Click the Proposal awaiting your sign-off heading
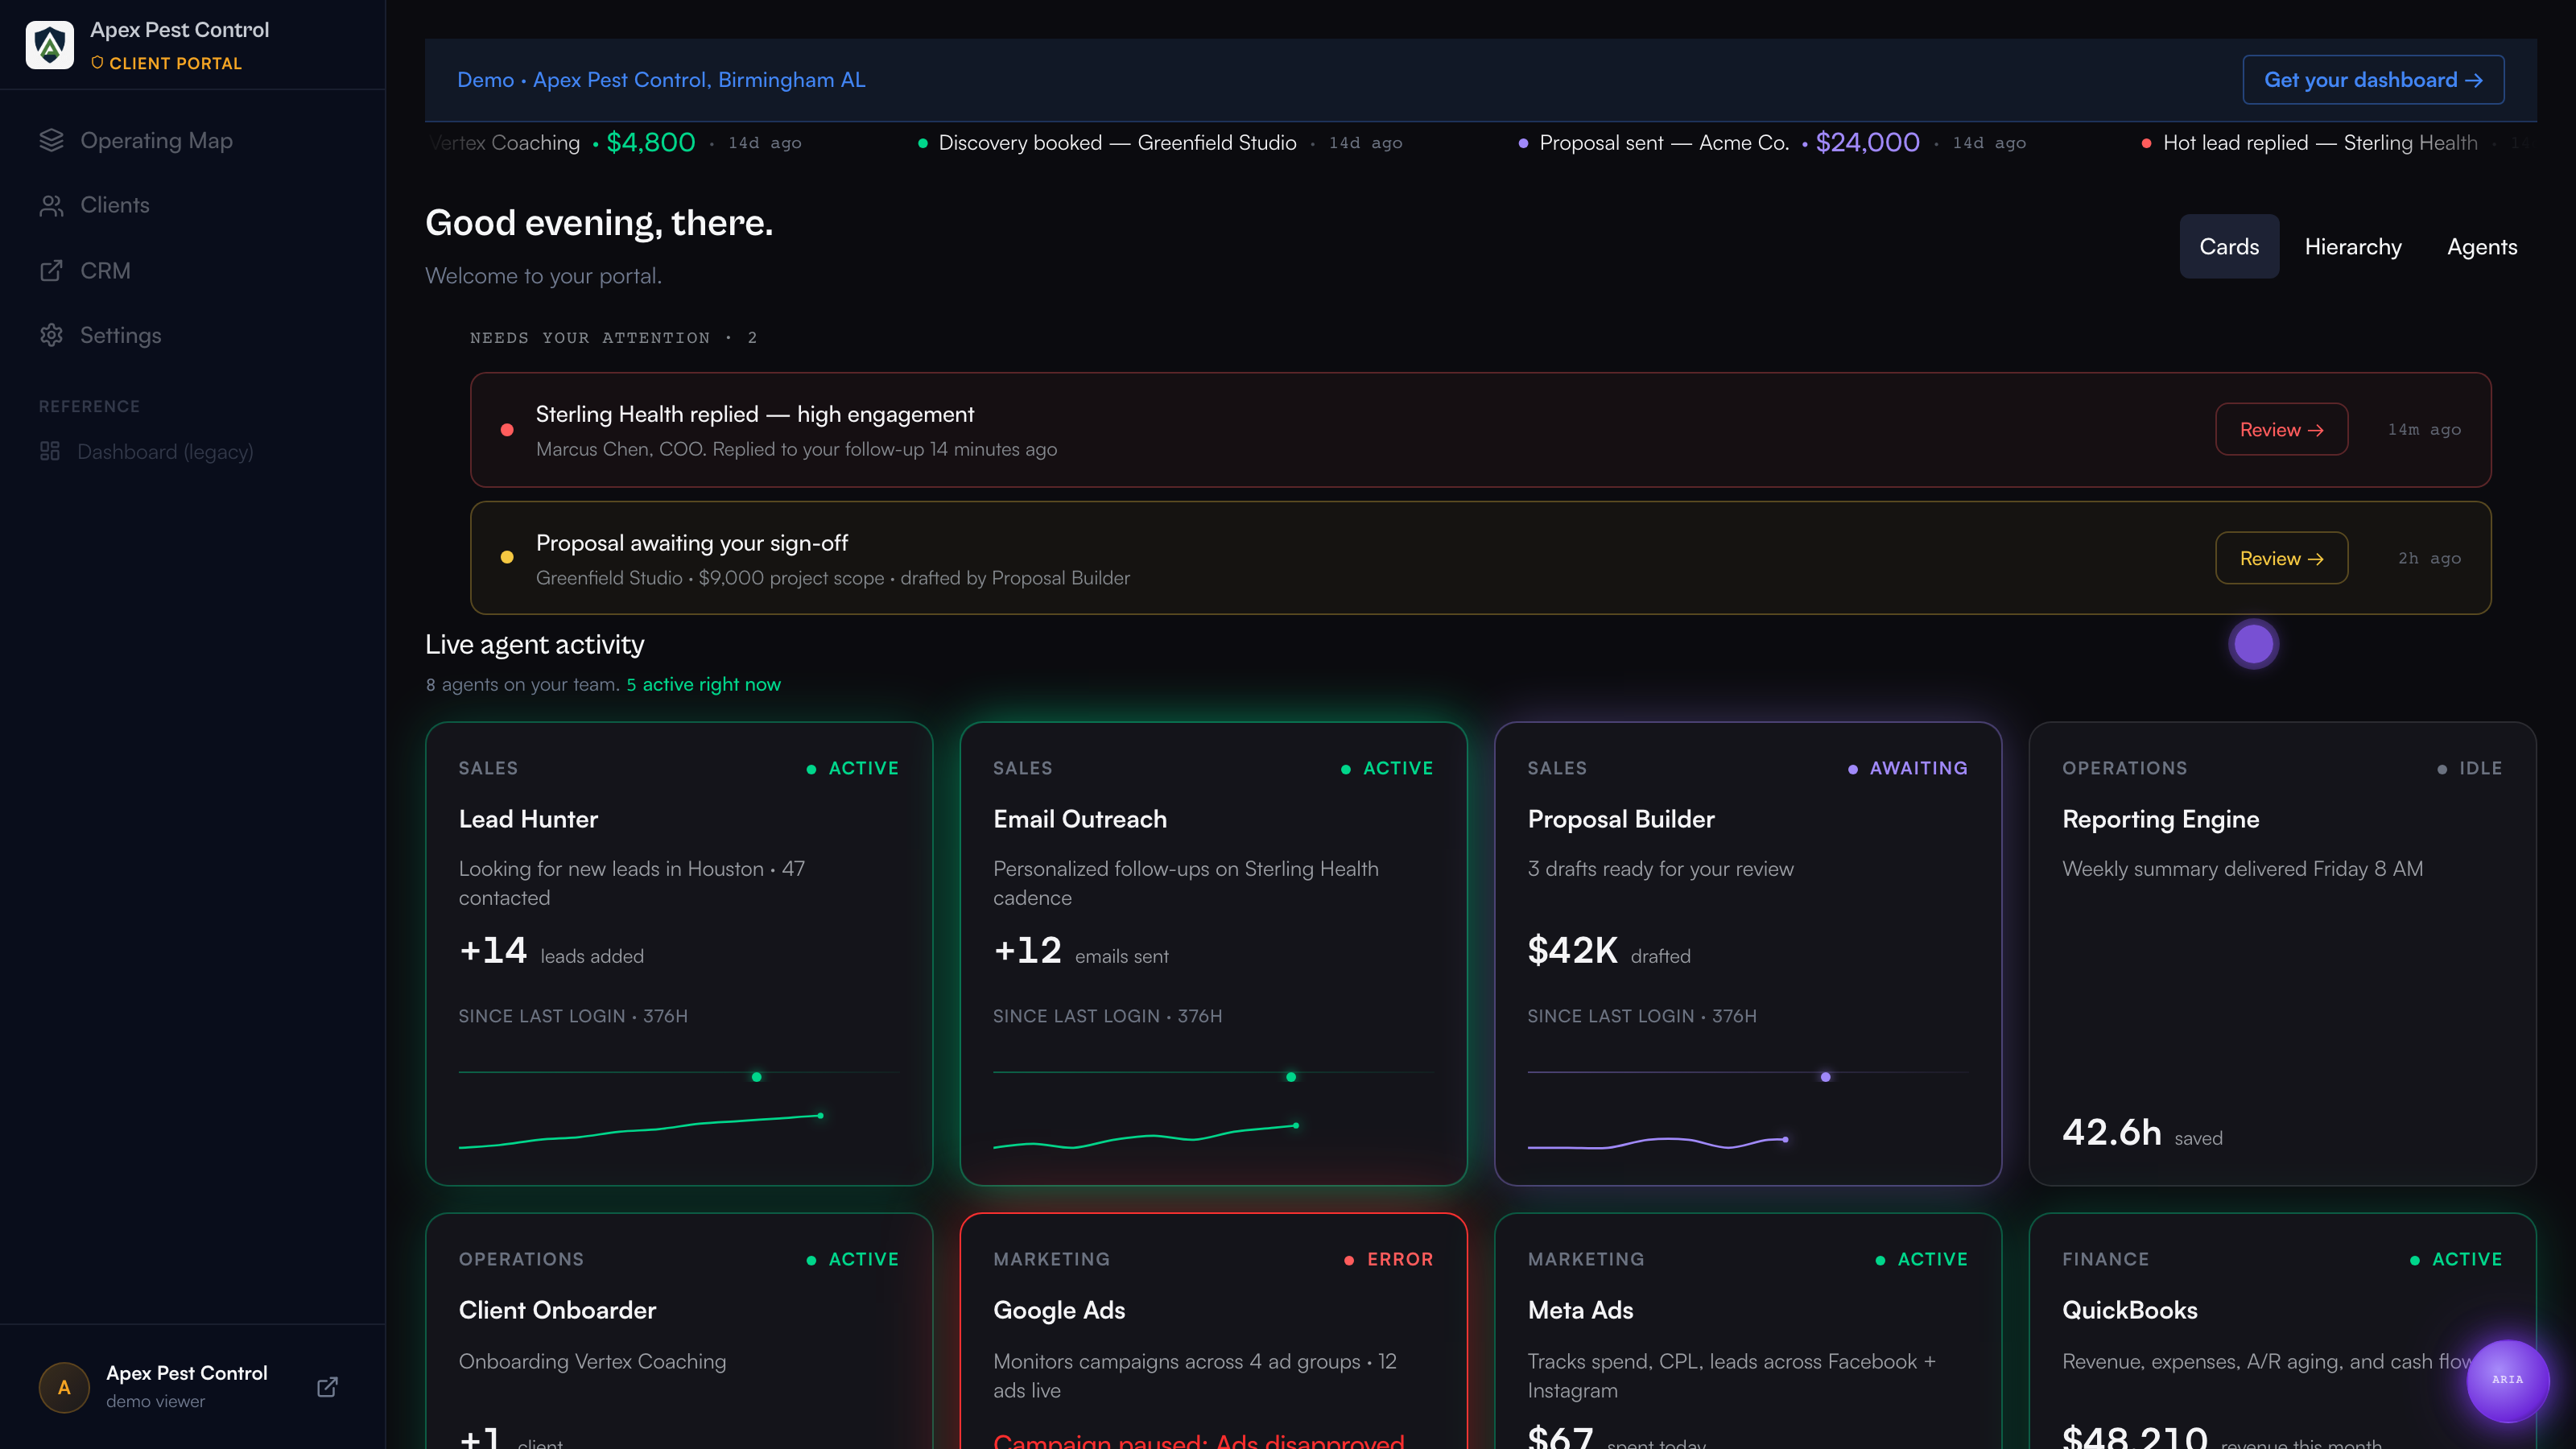 point(692,543)
